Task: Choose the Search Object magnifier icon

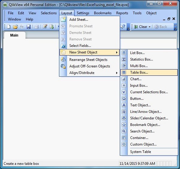Action: coord(124,131)
